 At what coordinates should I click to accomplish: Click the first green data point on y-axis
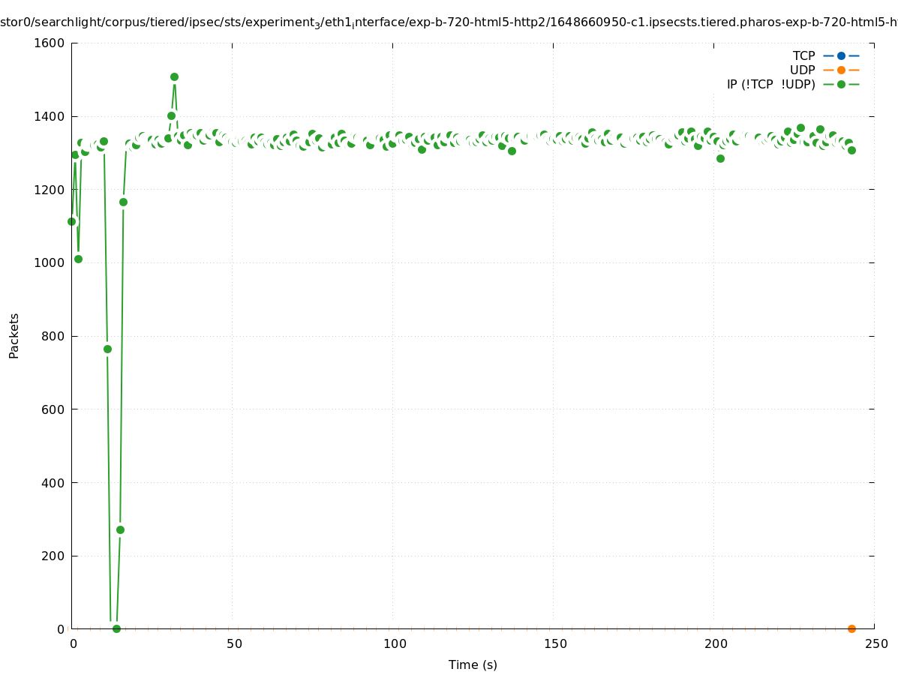click(x=72, y=221)
